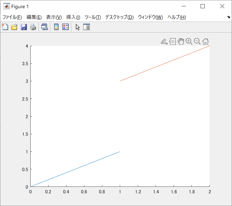
Task: Close the Figure 1 window
Action: (222, 6)
